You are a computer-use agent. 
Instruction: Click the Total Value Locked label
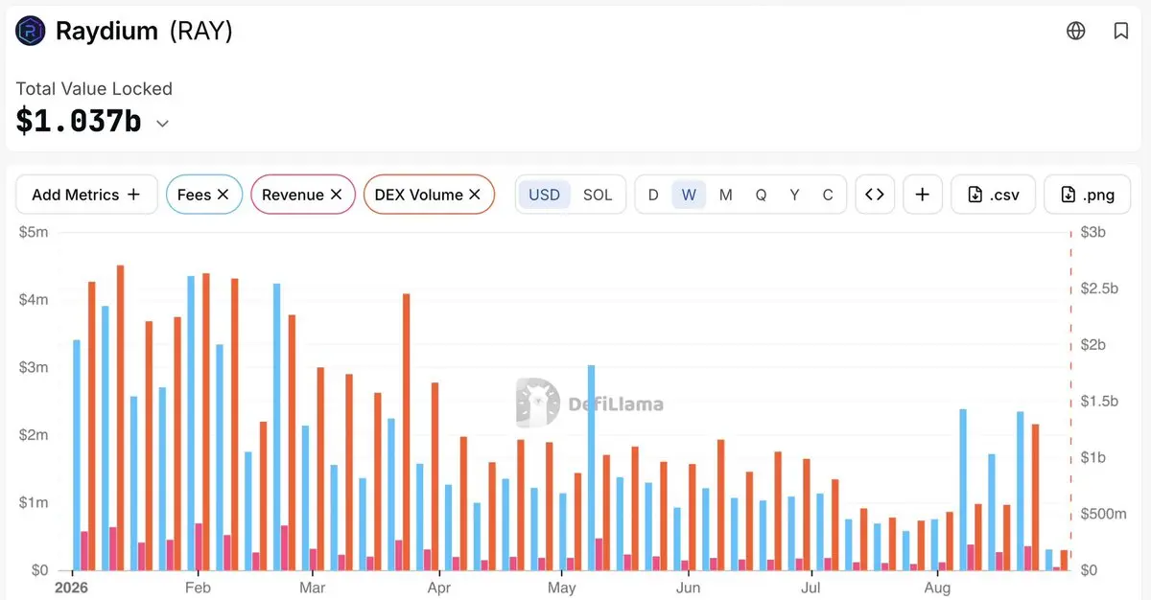pyautogui.click(x=94, y=88)
